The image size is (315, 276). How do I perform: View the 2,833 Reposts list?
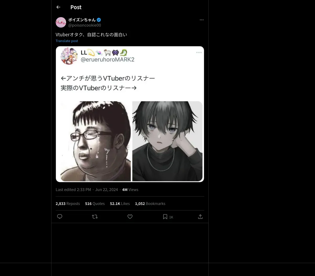point(68,204)
